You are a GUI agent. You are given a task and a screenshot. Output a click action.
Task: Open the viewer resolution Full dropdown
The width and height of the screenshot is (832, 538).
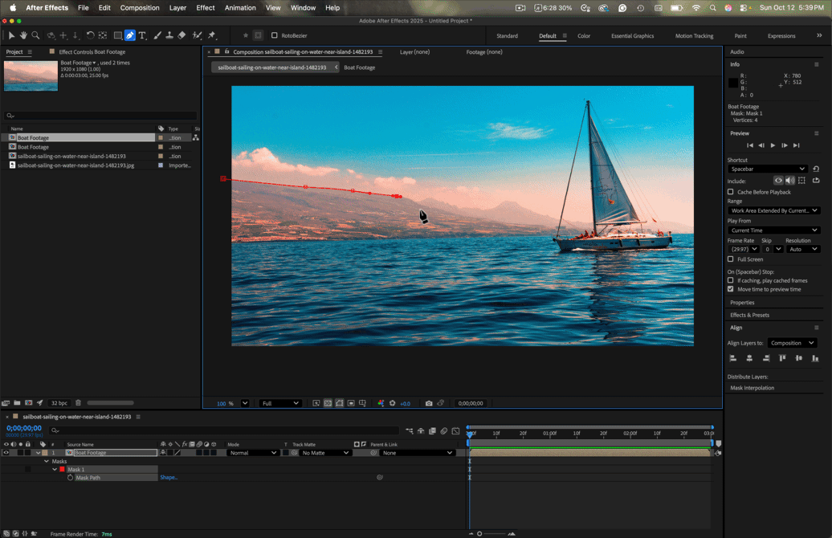(280, 403)
